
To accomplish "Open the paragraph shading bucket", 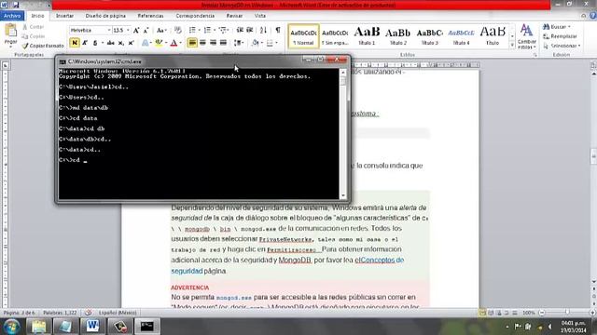I will [x=255, y=43].
